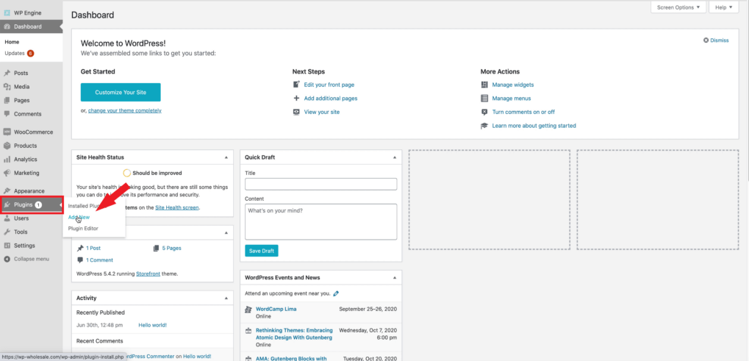The height and width of the screenshot is (361, 749).
Task: Click the Analytics bar chart icon
Action: [x=7, y=160]
